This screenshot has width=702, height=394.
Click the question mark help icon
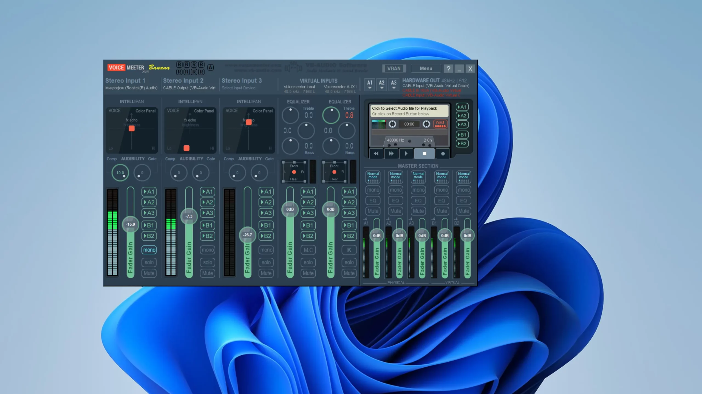(448, 69)
